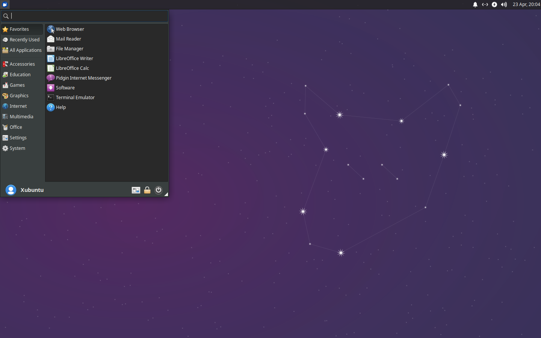Open the Web Browser from the menu

pyautogui.click(x=70, y=29)
